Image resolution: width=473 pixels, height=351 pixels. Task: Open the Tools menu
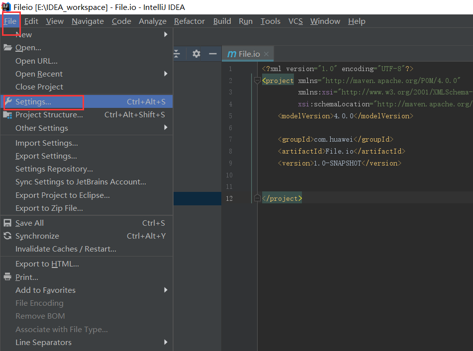[x=270, y=21]
